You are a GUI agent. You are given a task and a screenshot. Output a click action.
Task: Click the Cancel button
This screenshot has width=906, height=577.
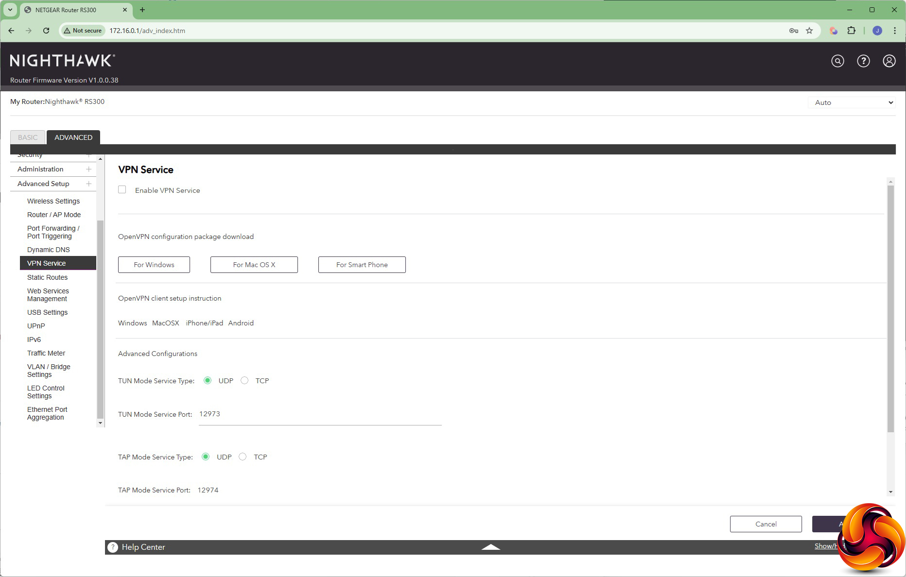point(766,524)
